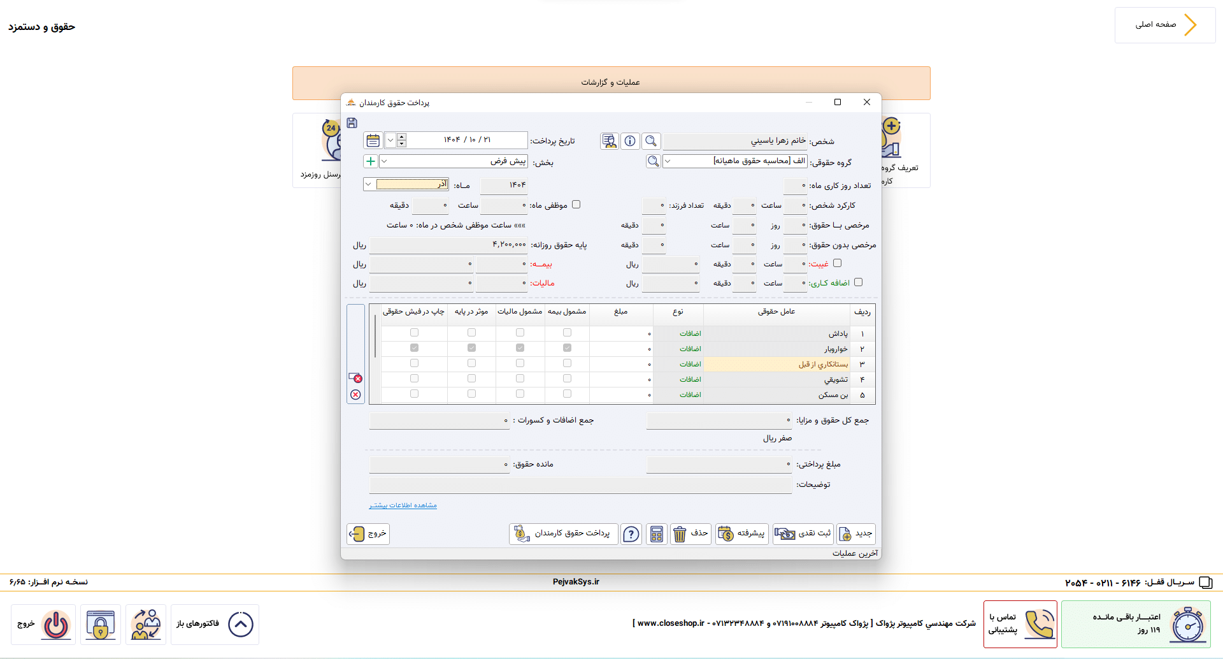The height and width of the screenshot is (659, 1223).
Task: Click the پیشرفته advanced button
Action: coord(741,533)
